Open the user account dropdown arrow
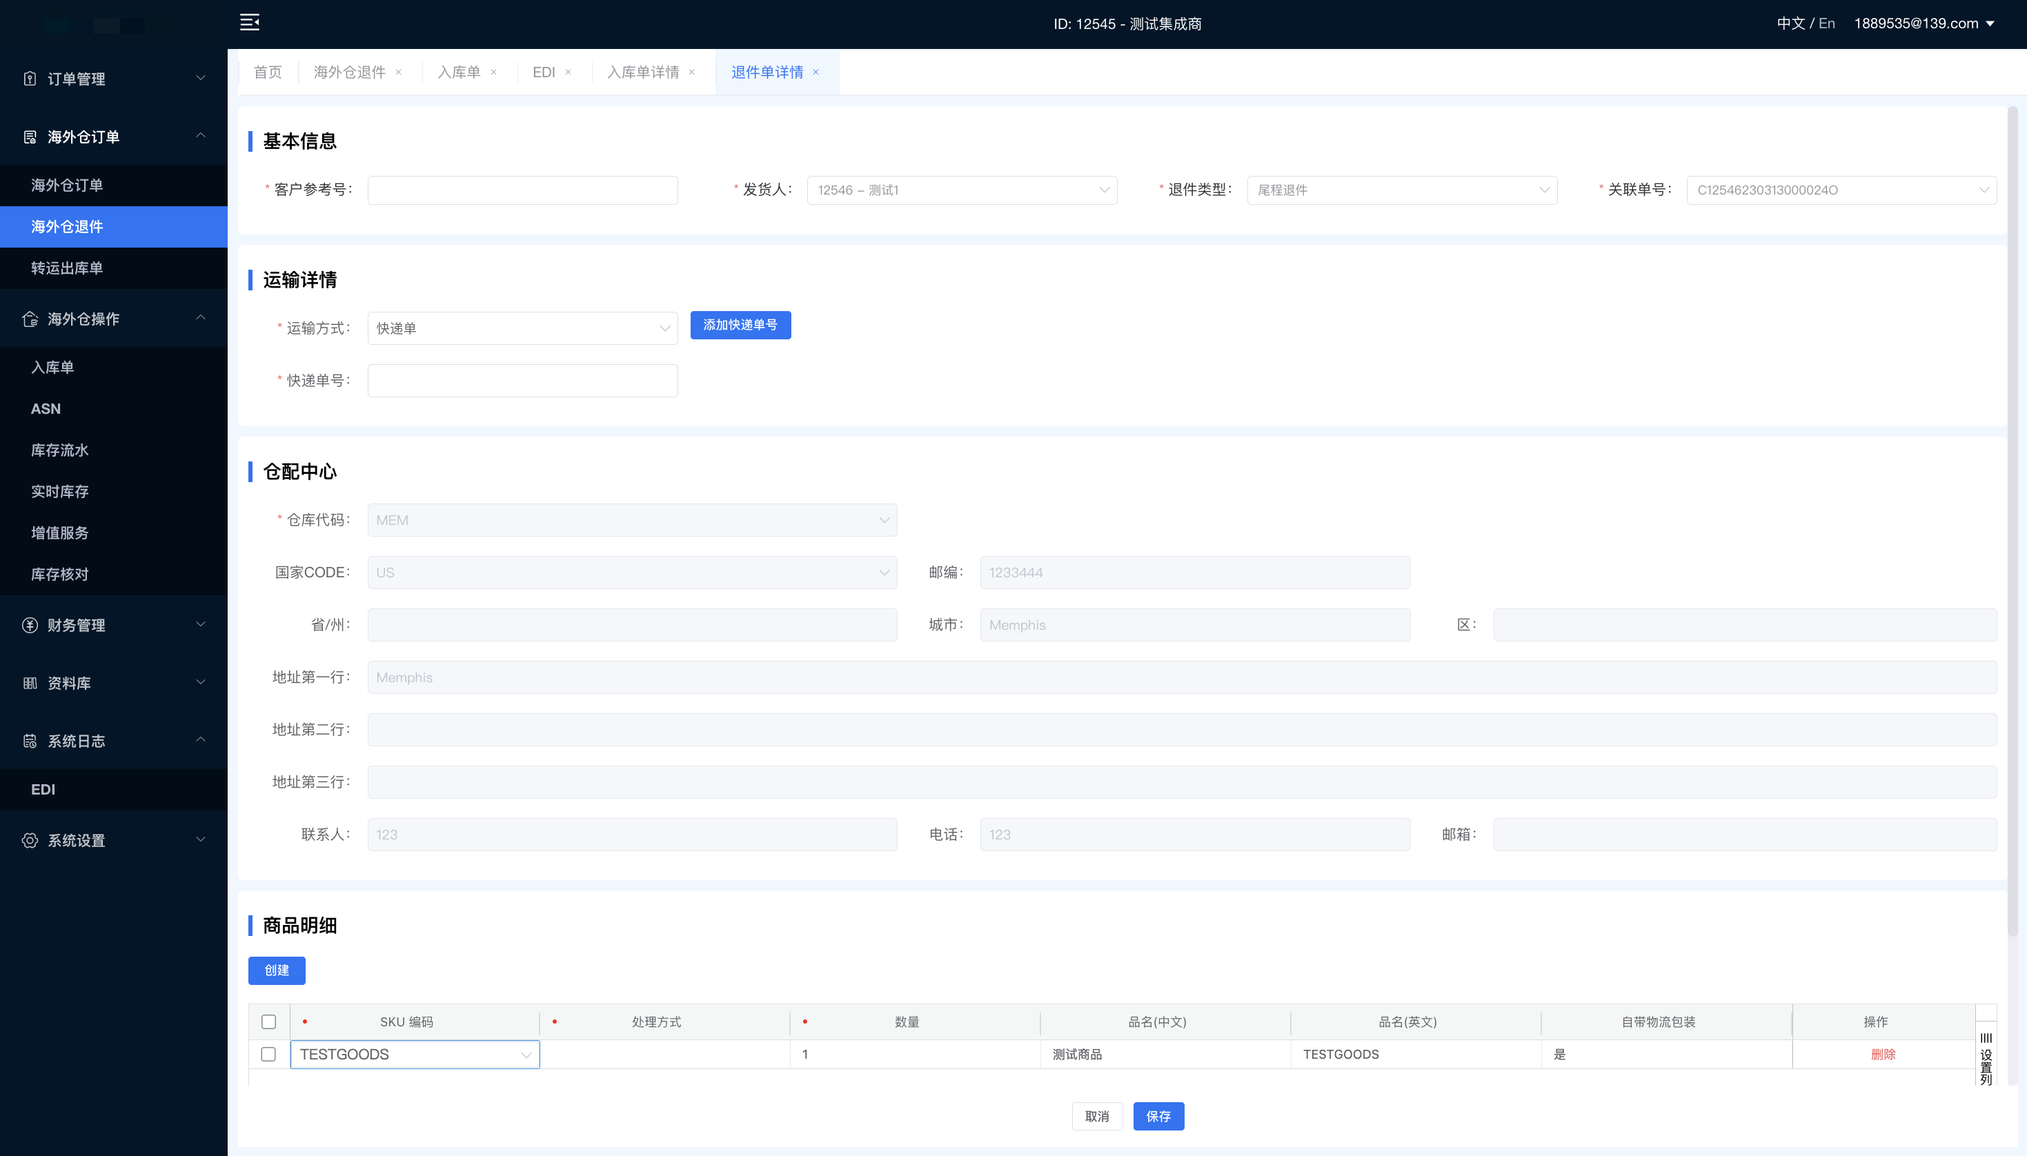The width and height of the screenshot is (2027, 1156). 1990,24
